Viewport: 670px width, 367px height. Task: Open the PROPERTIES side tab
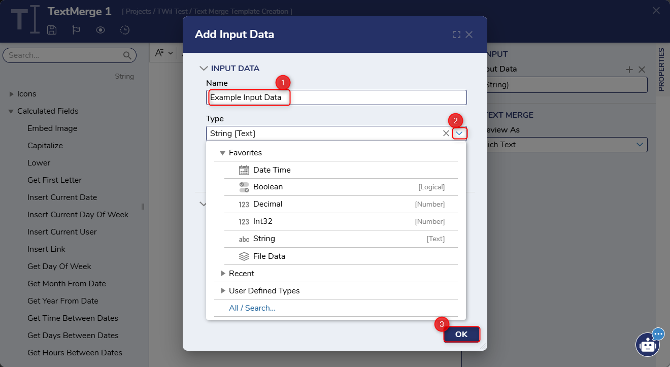point(661,70)
